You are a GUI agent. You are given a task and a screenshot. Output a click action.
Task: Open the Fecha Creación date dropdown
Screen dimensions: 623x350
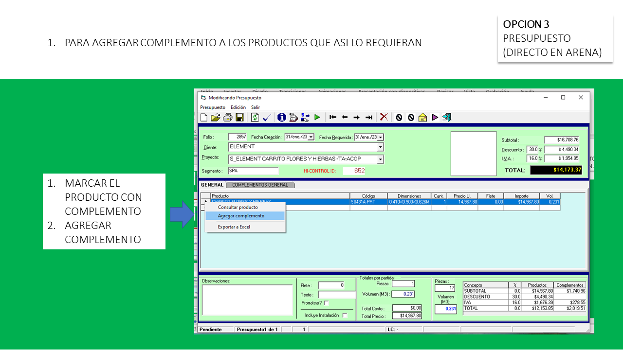(x=311, y=138)
